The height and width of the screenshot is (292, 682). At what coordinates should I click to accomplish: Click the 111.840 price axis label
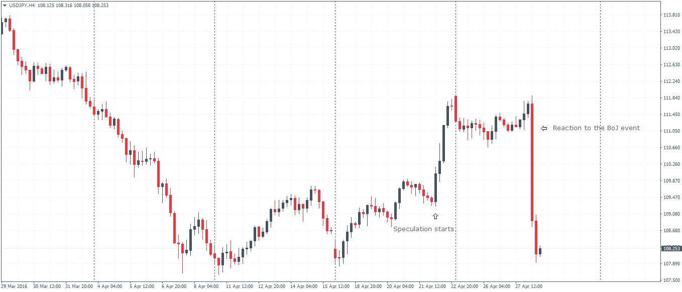tap(671, 98)
